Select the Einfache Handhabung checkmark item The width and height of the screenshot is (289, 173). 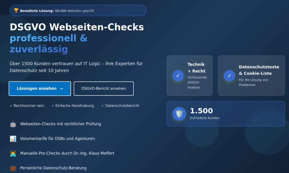[73, 106]
